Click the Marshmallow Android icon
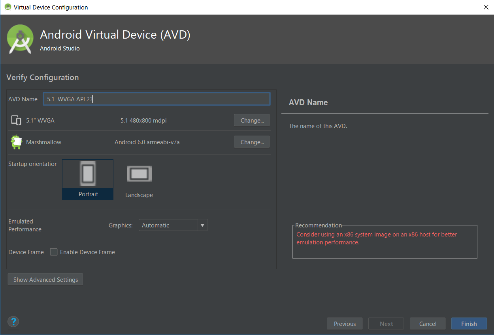The width and height of the screenshot is (494, 335). 16,142
